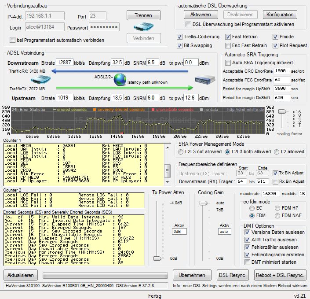Click the Verbinden button

point(143,38)
